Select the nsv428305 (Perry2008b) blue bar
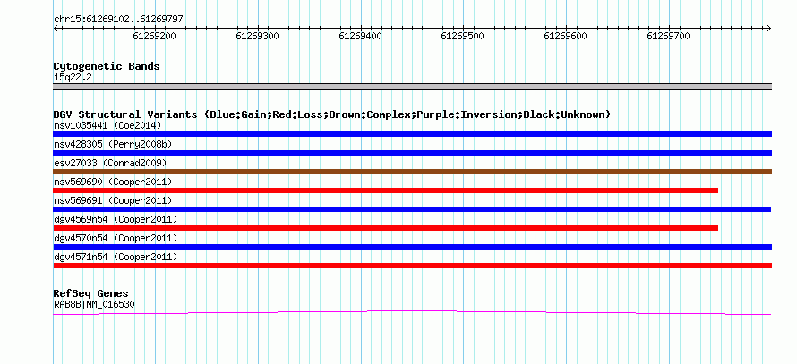This screenshot has width=797, height=364. (x=412, y=153)
